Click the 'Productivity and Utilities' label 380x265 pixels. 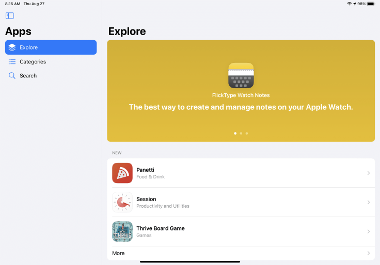click(x=163, y=206)
